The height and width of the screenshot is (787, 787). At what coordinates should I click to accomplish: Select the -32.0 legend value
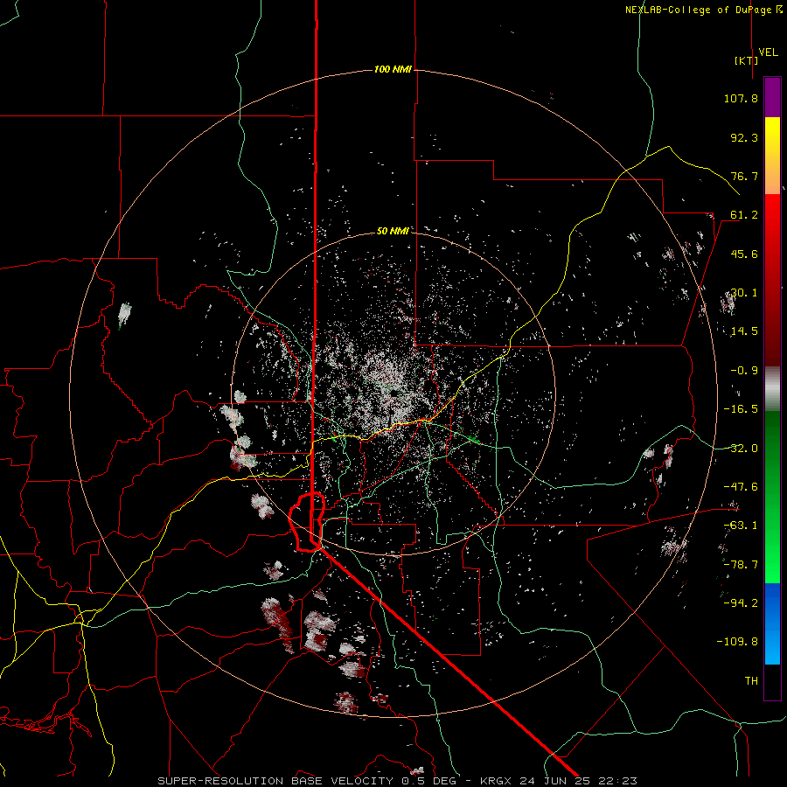pyautogui.click(x=741, y=449)
